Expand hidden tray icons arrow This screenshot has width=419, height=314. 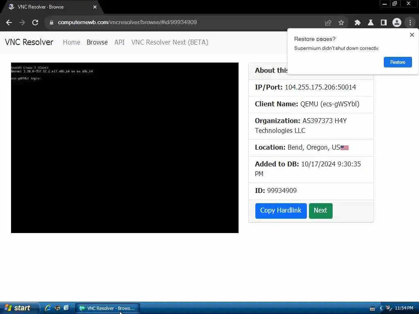tap(381, 308)
